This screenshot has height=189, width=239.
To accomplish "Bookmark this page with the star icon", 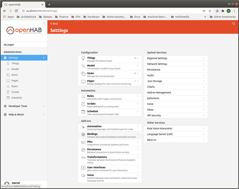I will (x=210, y=11).
